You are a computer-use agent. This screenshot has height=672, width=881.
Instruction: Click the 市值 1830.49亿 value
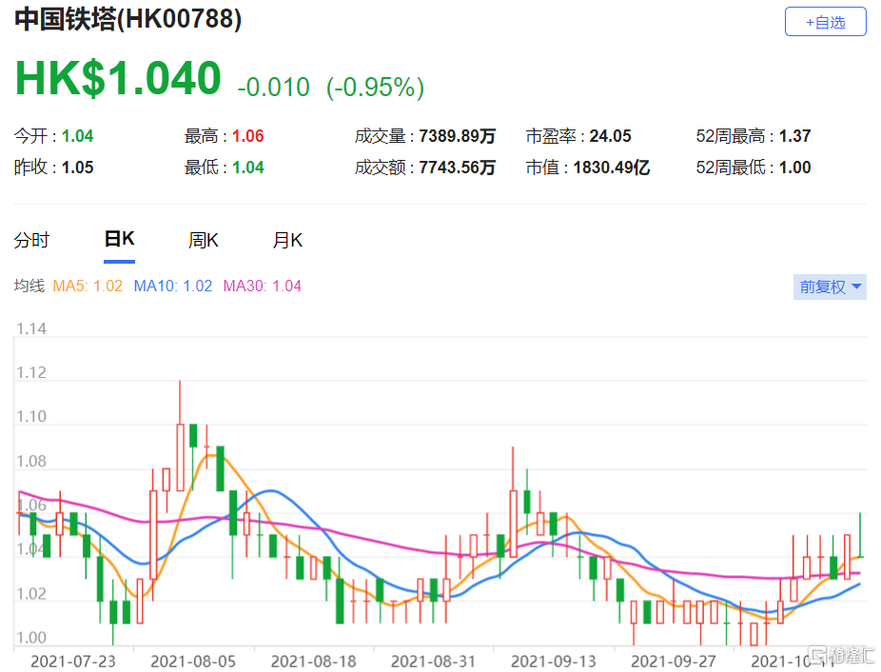point(612,168)
